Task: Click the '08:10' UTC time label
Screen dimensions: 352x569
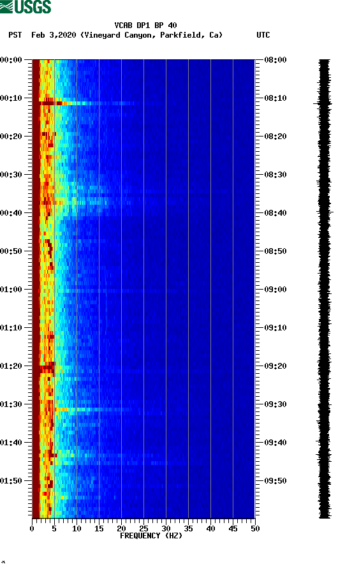Action: pyautogui.click(x=275, y=98)
